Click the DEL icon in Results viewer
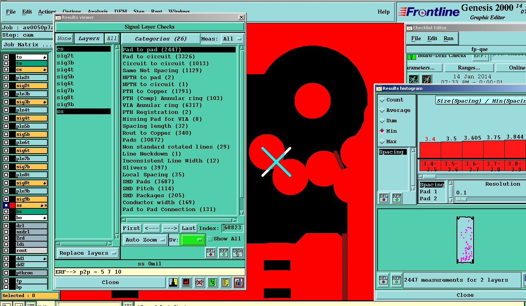 (211, 252)
